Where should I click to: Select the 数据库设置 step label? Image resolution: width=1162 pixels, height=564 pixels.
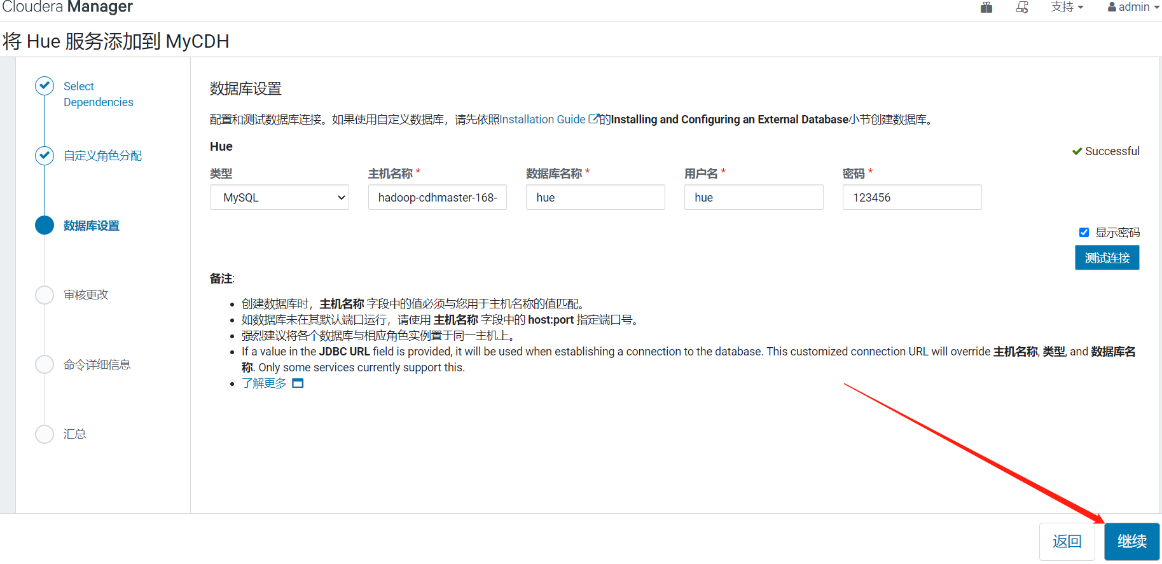click(92, 226)
